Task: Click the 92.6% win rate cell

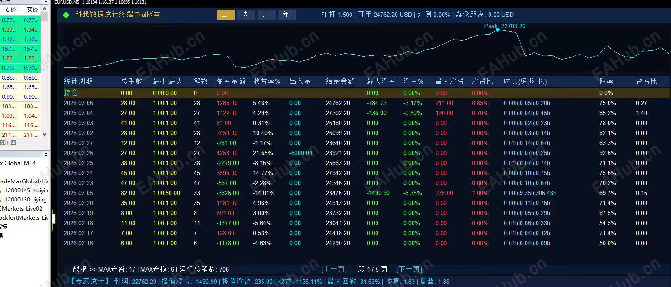Action: pyautogui.click(x=608, y=153)
